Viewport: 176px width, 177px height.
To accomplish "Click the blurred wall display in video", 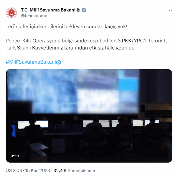I will (73, 91).
